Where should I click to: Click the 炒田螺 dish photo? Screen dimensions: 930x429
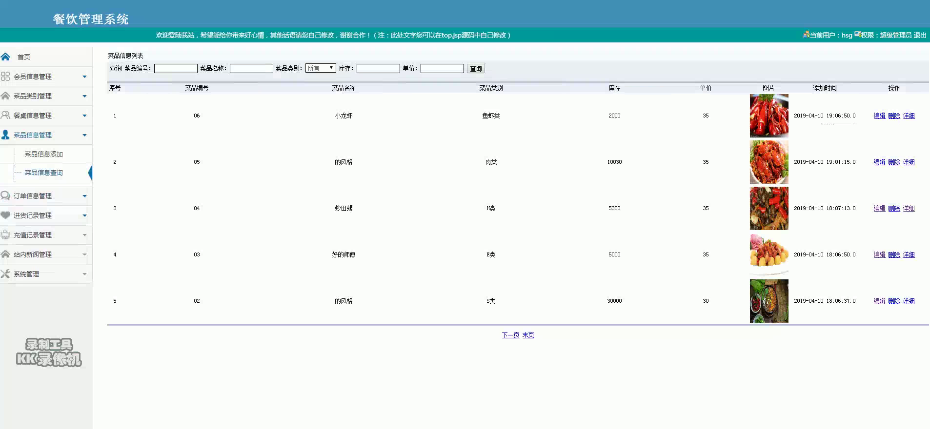(x=769, y=208)
